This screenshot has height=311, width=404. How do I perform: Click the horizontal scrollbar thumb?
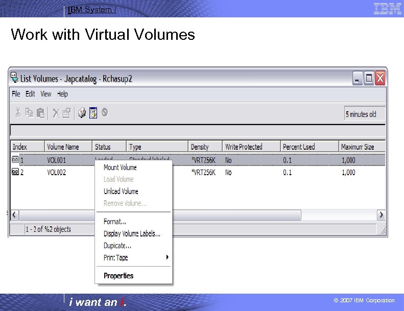coord(160,215)
